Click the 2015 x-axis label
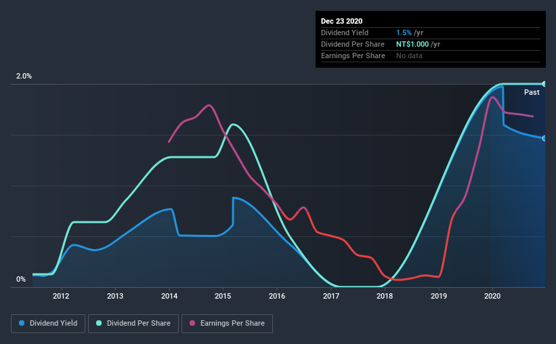Screen dimensions: 556x344 click(223, 296)
